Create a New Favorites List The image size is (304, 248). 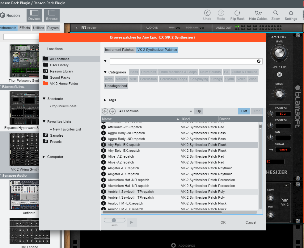(x=65, y=129)
